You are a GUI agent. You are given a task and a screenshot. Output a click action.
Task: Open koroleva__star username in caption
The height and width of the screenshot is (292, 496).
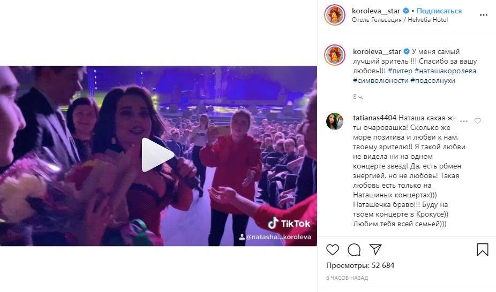point(377,51)
